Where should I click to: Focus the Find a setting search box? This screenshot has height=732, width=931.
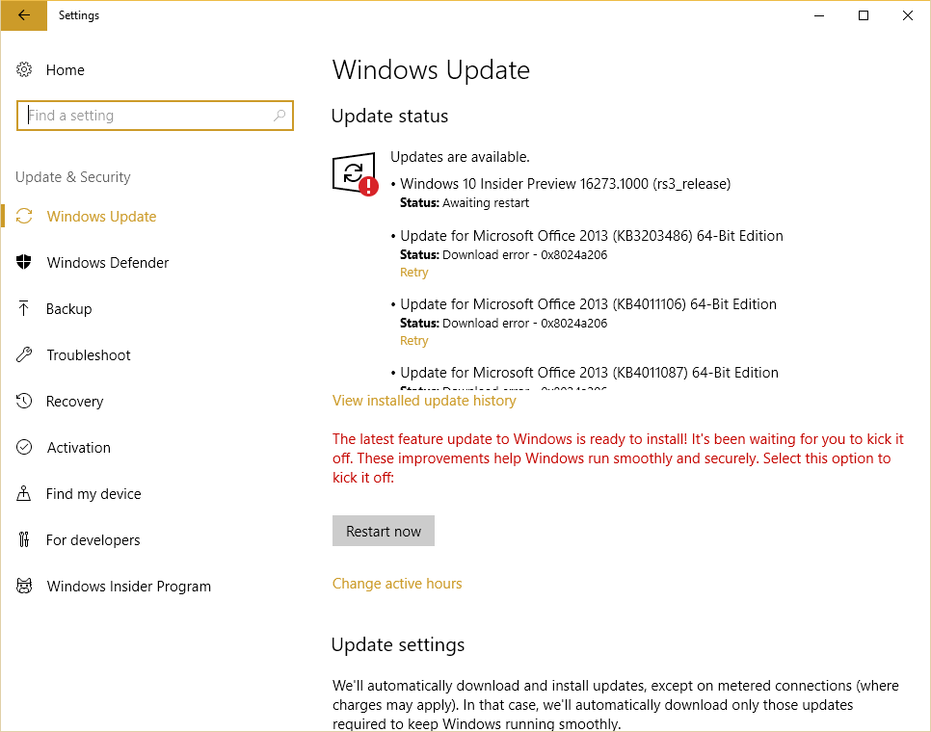point(155,116)
